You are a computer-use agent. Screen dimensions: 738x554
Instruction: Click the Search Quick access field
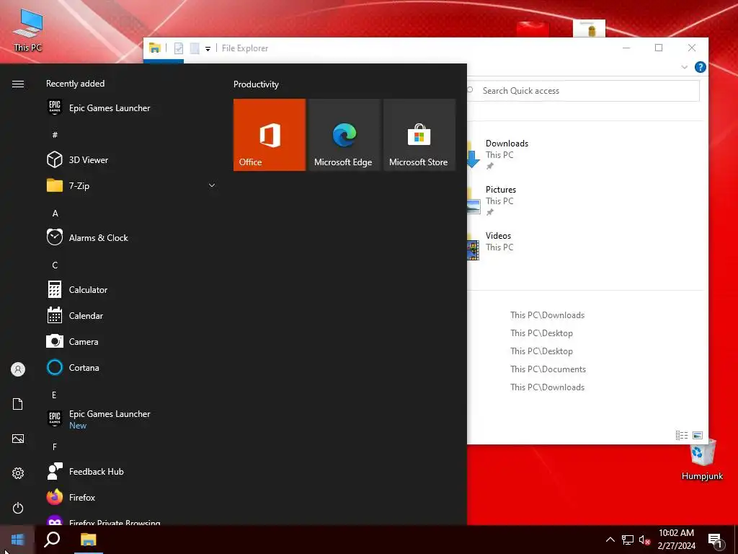click(583, 91)
